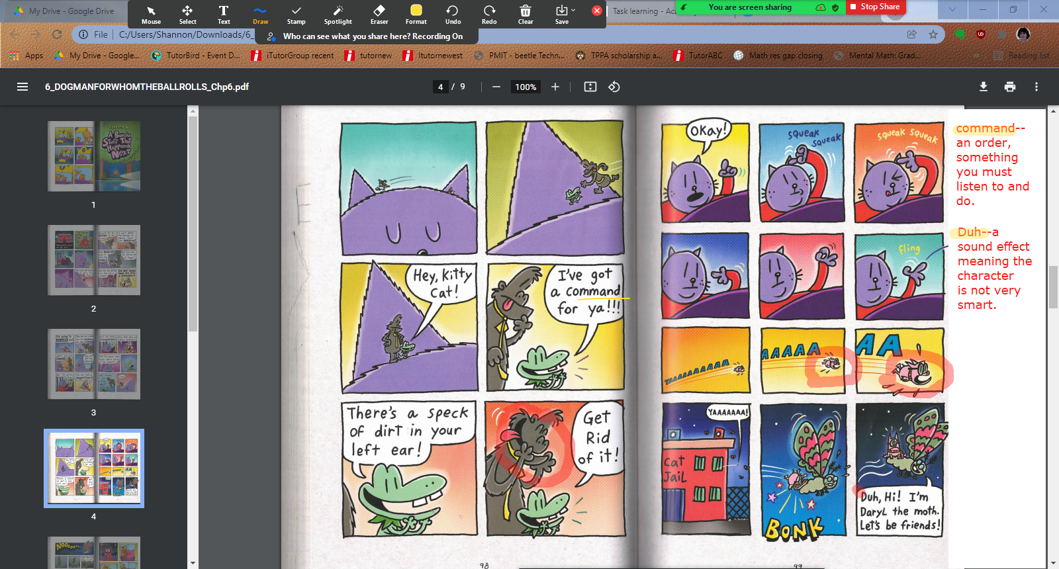
Task: Reload the browser page
Action: pos(57,34)
